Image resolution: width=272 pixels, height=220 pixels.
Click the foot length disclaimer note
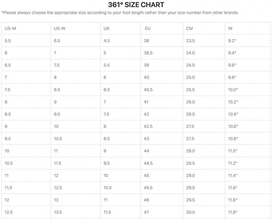[120, 13]
